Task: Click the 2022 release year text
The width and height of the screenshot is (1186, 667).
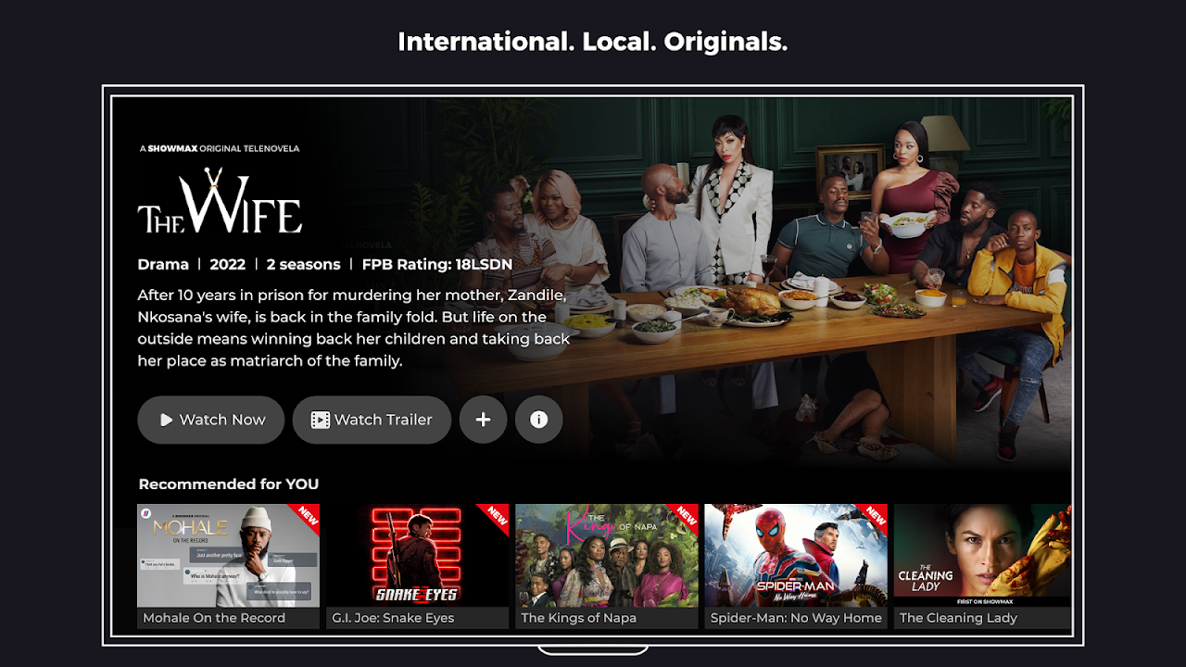Action: pyautogui.click(x=228, y=264)
